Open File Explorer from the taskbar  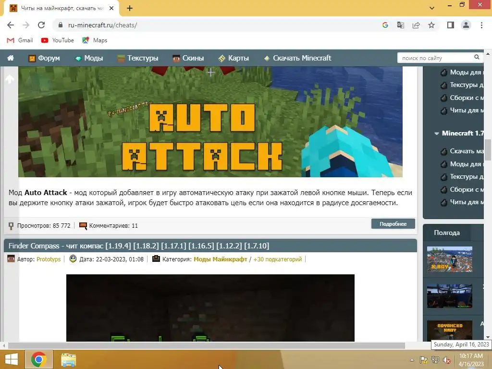pos(68,359)
